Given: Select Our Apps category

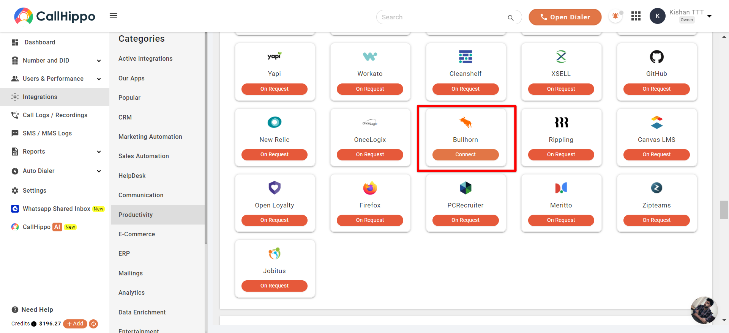Looking at the screenshot, I should click(x=131, y=79).
